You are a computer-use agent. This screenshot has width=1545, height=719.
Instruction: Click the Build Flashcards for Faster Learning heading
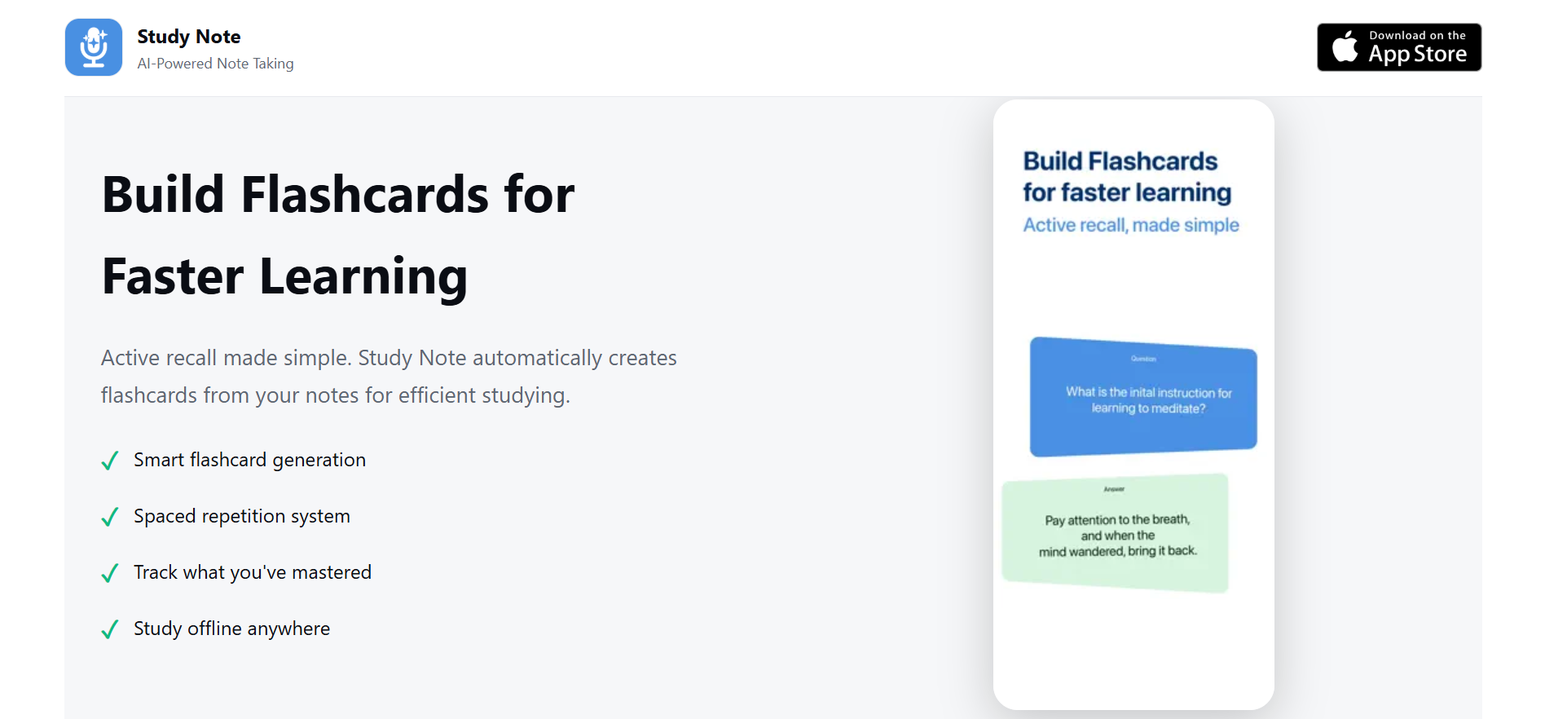tap(337, 235)
